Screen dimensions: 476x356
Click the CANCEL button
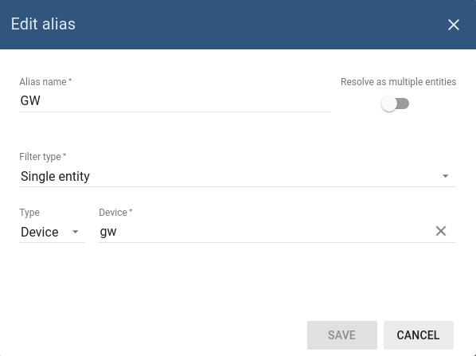tap(419, 335)
